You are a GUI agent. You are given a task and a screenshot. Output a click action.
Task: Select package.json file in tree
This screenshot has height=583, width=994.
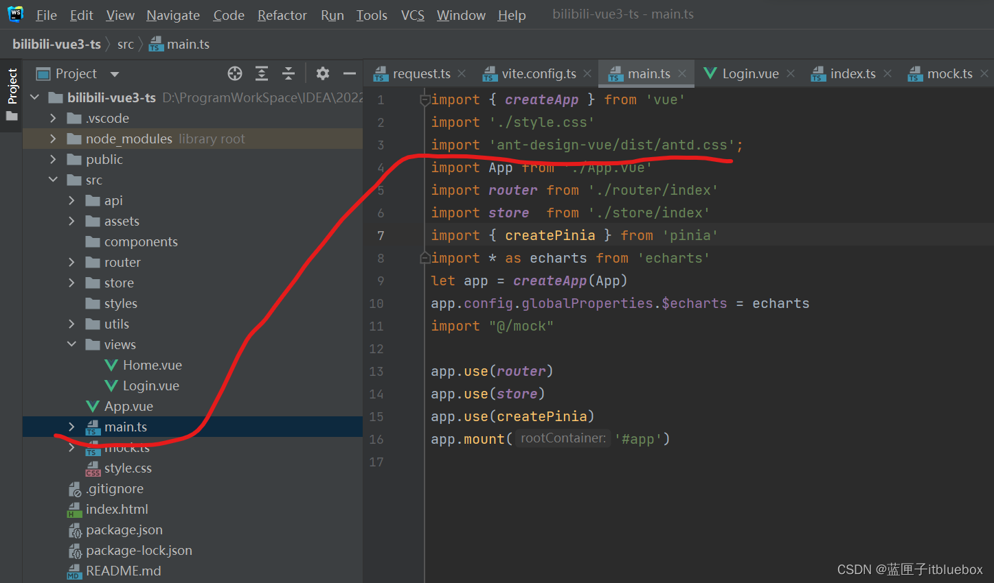click(x=124, y=530)
